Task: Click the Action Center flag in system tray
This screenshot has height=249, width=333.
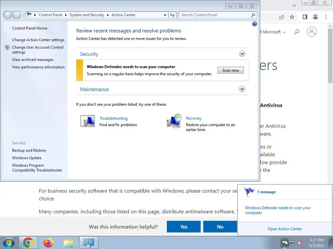Action: click(x=284, y=243)
